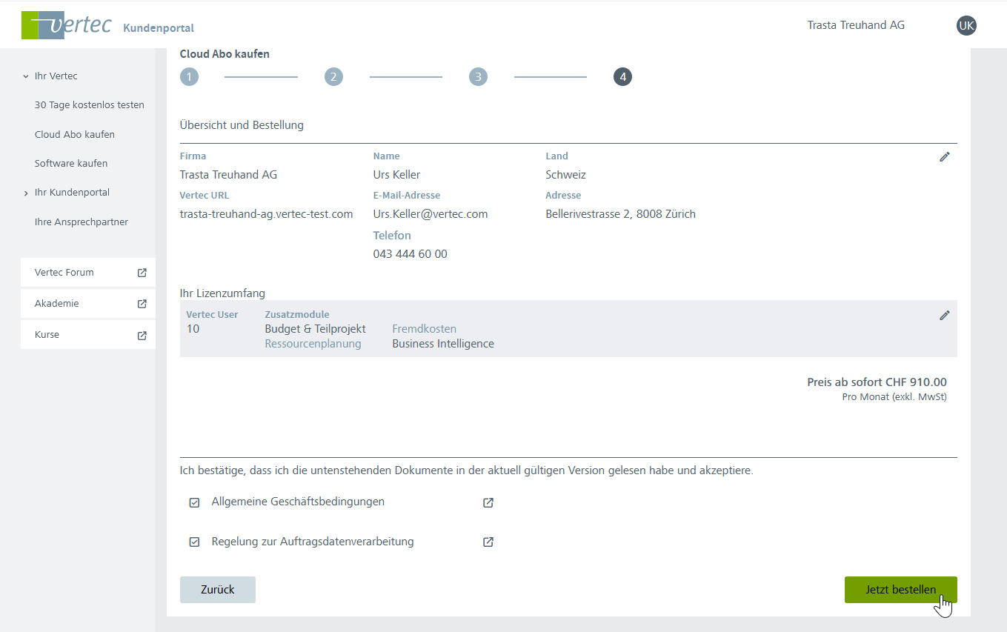Open external link icon for Allgemeine Geschäftsbedingungen
The image size is (1007, 632).
[488, 502]
